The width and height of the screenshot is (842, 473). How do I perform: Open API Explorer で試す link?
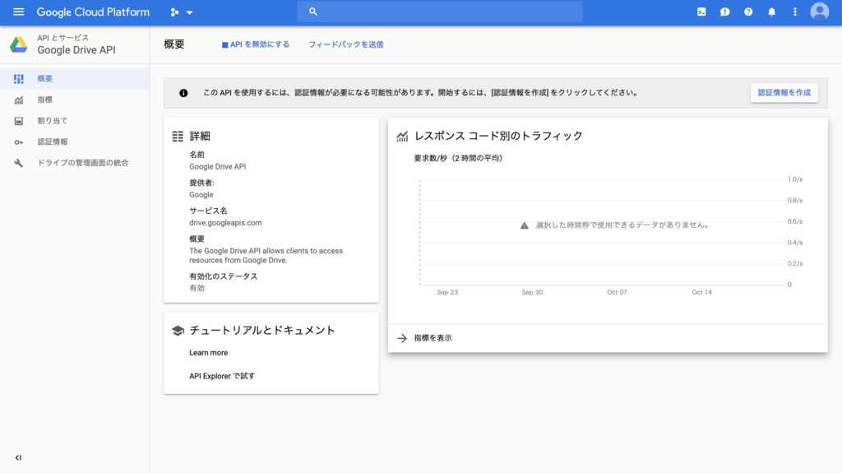tap(222, 376)
